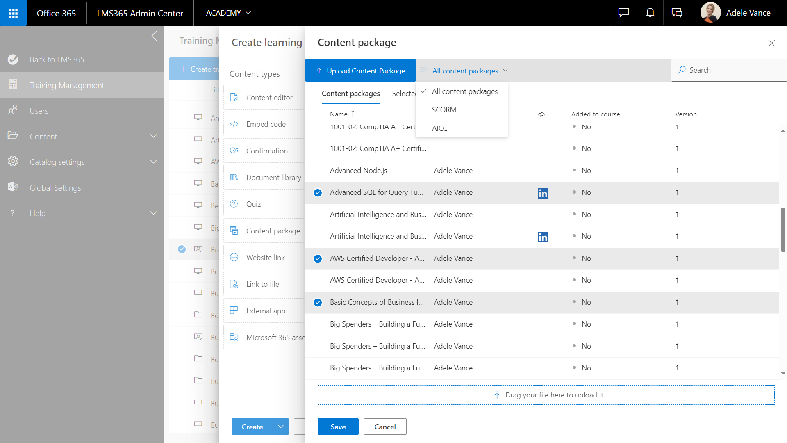Open the conversations icon beside the bell
Screen dimensions: 787x443
point(677,13)
